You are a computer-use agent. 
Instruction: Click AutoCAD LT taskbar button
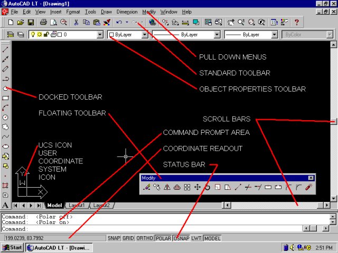(59, 248)
